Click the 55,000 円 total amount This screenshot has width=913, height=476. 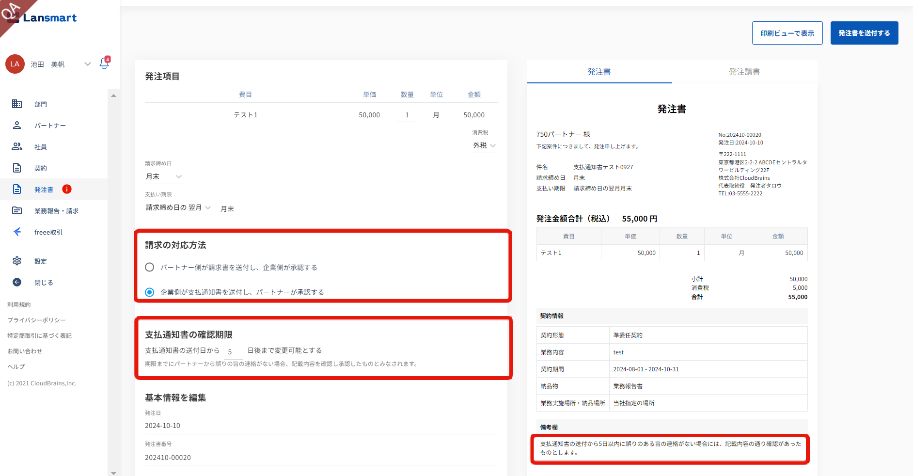point(640,219)
